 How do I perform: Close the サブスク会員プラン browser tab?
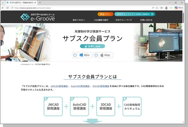point(35,3)
